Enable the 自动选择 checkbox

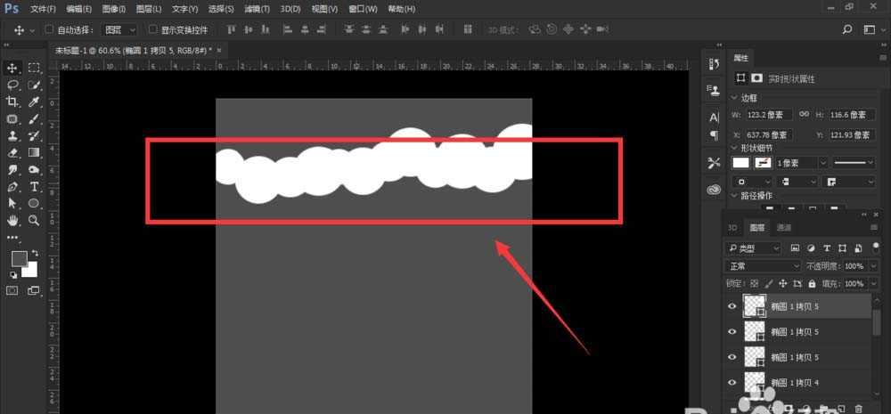49,29
